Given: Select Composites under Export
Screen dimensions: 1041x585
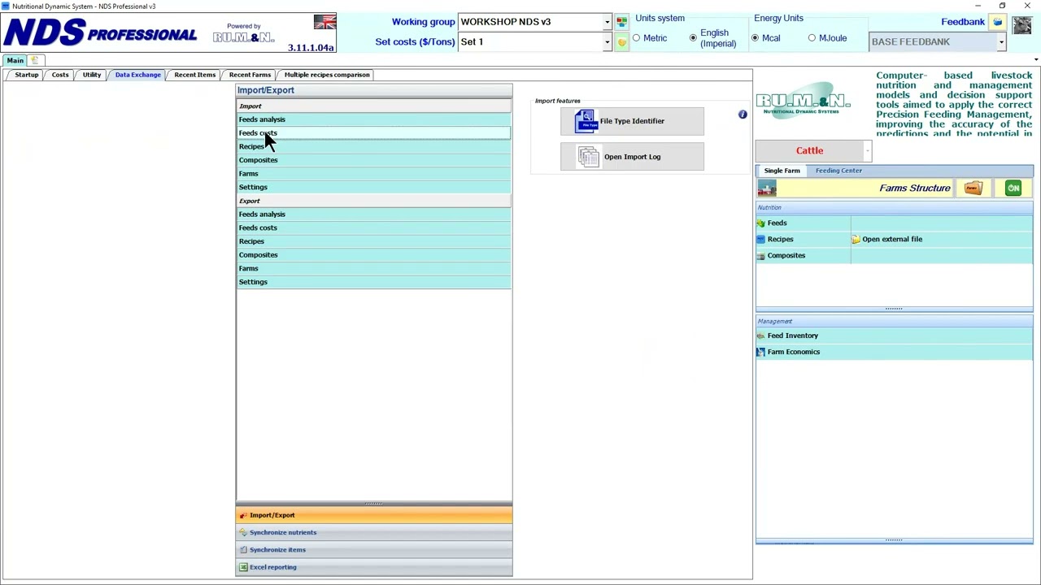Looking at the screenshot, I should 374,255.
